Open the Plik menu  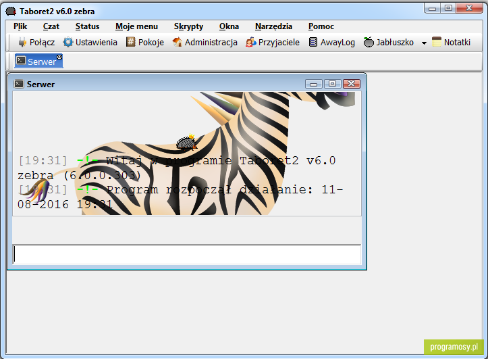20,26
